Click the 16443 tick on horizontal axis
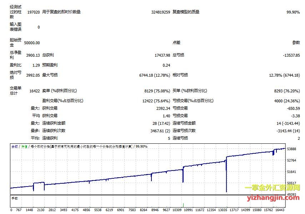The height and width of the screenshot is (214, 305). [280, 210]
